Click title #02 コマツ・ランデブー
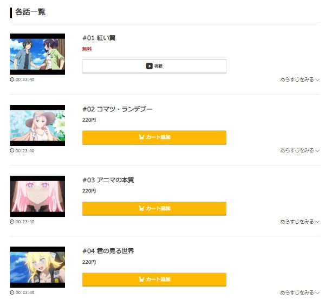This screenshot has height=306, width=325. [x=118, y=109]
